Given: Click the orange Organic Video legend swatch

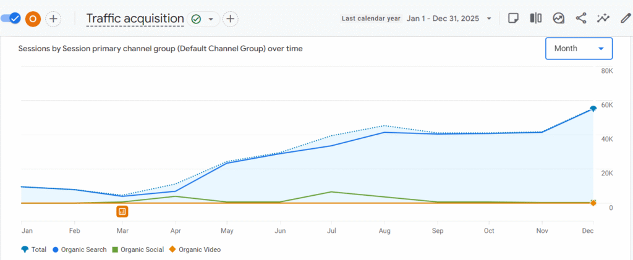Looking at the screenshot, I should [172, 250].
